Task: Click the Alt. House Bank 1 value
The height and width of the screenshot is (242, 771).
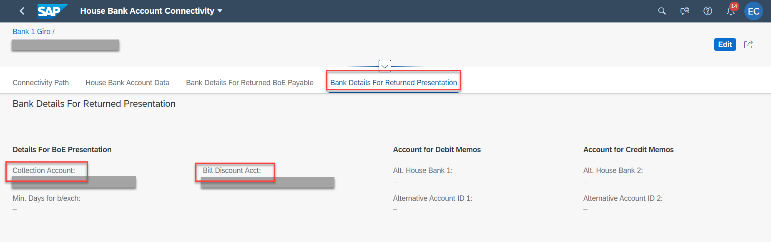Action: 395,182
